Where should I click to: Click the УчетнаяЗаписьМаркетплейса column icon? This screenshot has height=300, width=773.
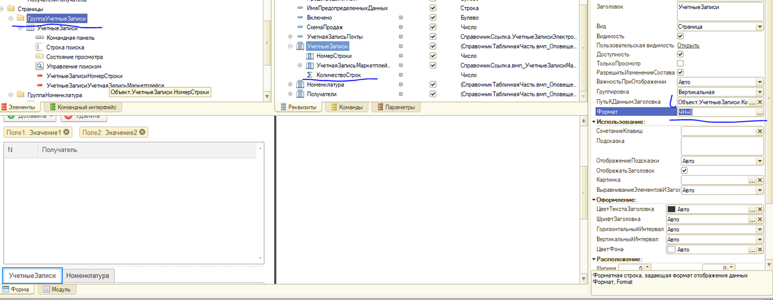[310, 66]
